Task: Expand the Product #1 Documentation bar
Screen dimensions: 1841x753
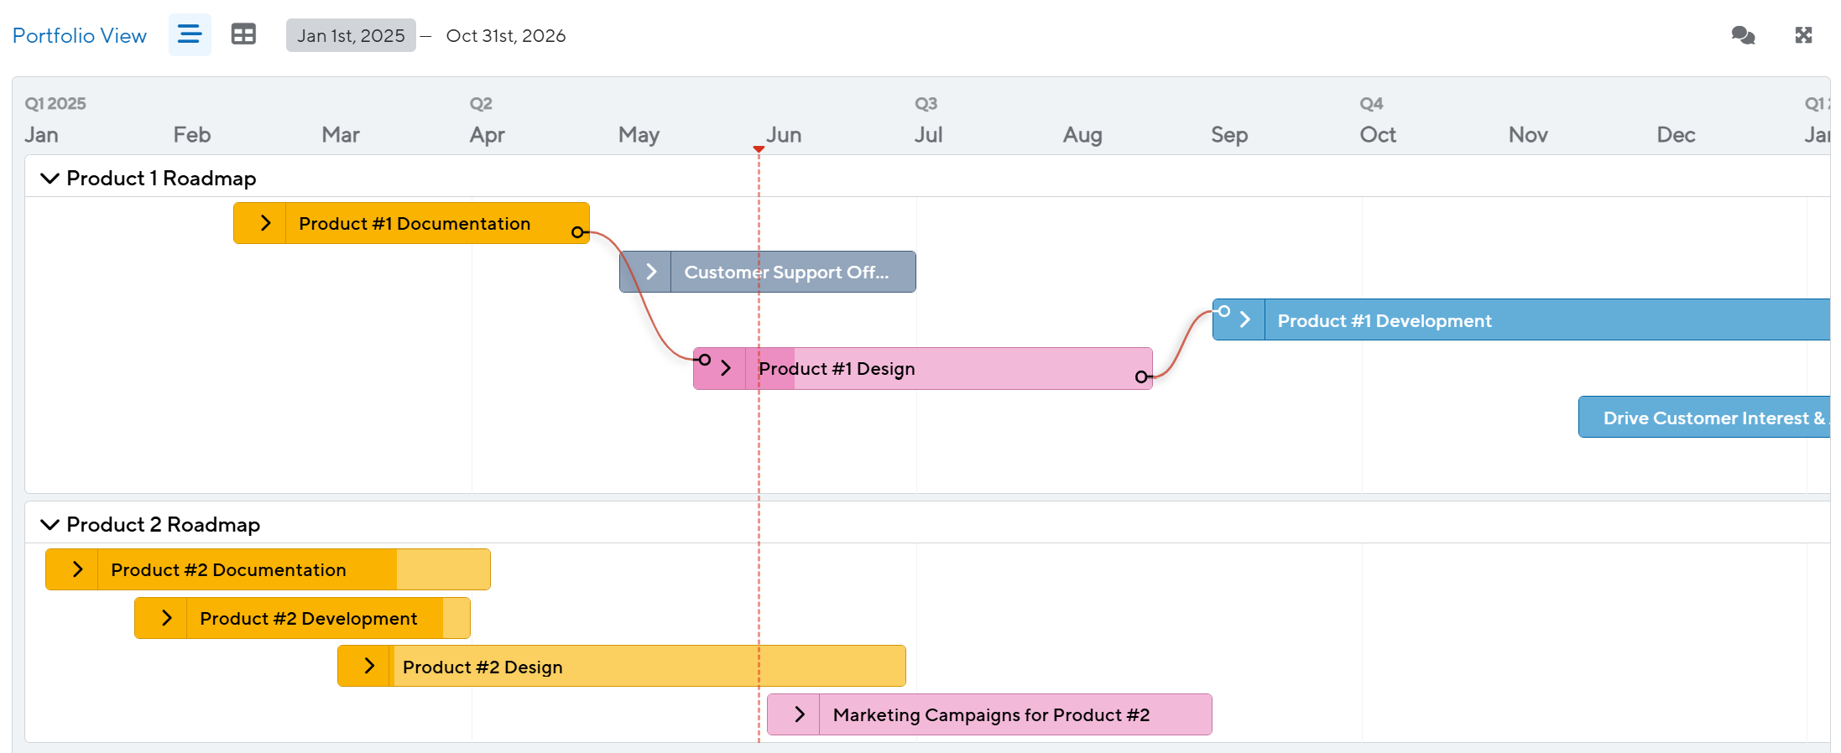Action: (265, 223)
